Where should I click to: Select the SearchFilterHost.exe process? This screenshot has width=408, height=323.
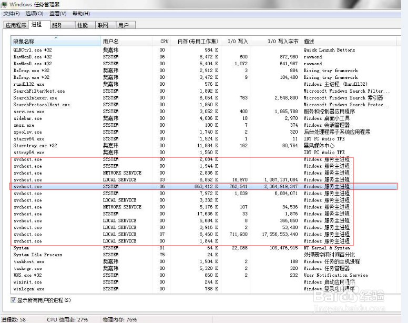point(203,91)
